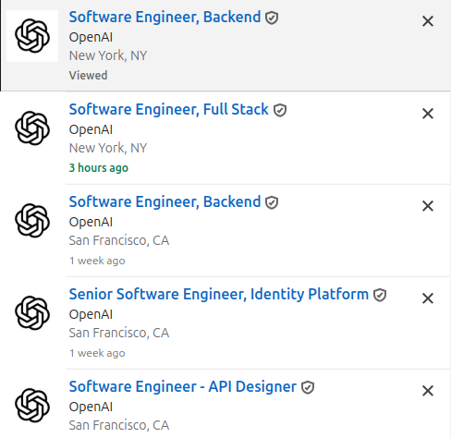Image resolution: width=451 pixels, height=438 pixels.
Task: Open Software Engineer, Full Stack job title
Action: pos(169,109)
